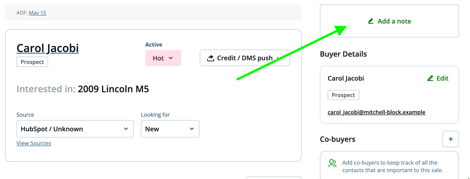Click the share arrow icon on Credit / DMS push

[x=210, y=58]
